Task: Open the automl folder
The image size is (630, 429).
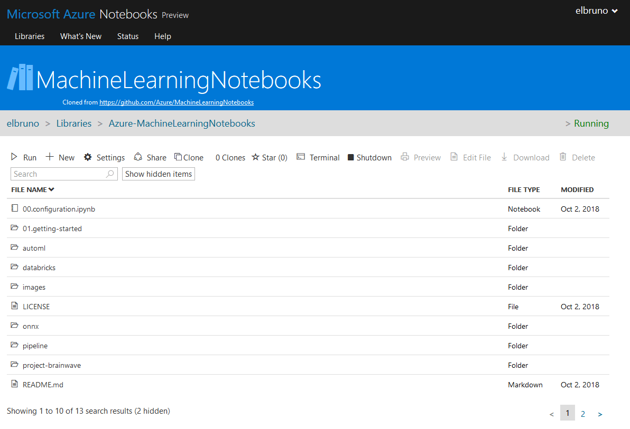Action: tap(34, 247)
